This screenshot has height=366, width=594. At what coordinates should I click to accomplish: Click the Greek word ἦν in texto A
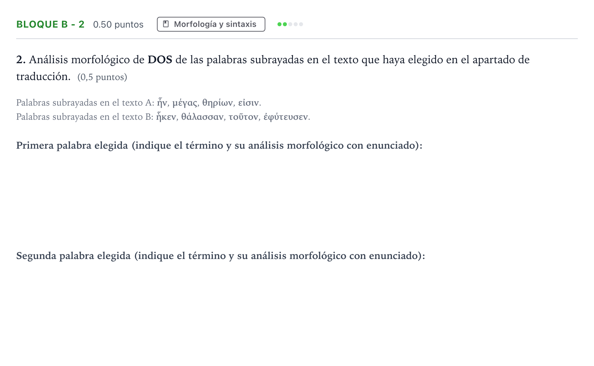[162, 102]
